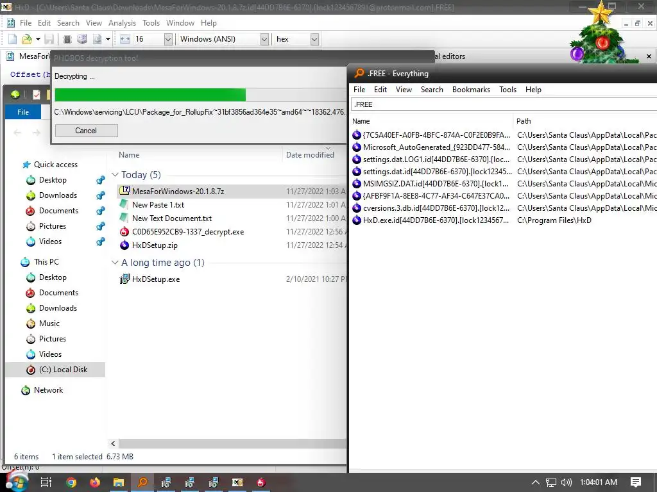This screenshot has width=657, height=492.
Task: Click the green ornament icon in Explorer title
Action: tap(15, 95)
